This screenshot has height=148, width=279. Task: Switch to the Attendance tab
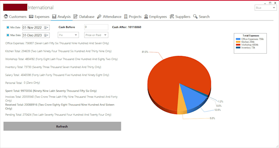click(x=109, y=17)
